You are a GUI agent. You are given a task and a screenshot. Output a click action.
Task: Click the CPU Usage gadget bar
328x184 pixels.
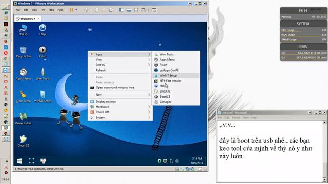[304, 30]
